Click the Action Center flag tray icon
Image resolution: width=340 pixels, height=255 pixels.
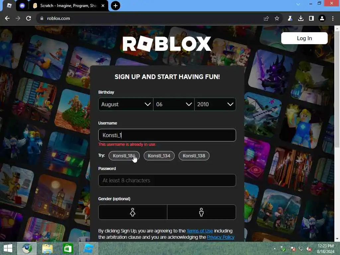[x=293, y=248]
